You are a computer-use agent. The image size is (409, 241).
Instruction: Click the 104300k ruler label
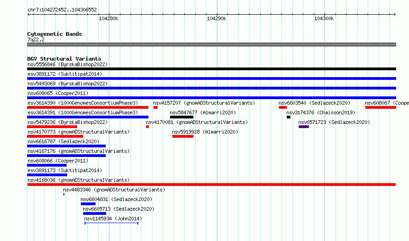point(324,18)
